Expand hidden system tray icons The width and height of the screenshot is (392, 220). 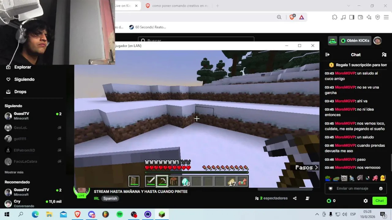point(317,215)
